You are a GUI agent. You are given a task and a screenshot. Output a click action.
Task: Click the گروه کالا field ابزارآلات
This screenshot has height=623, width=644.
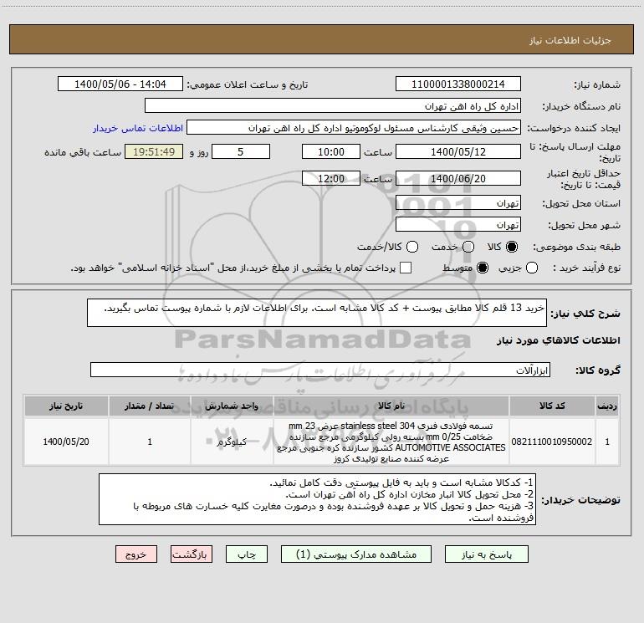tap(320, 370)
